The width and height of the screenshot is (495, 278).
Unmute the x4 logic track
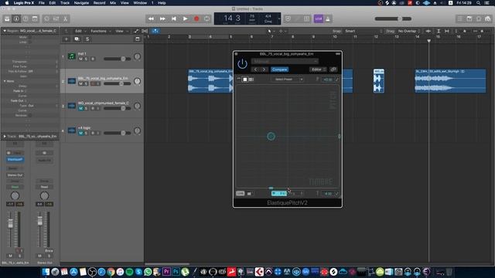(80, 133)
